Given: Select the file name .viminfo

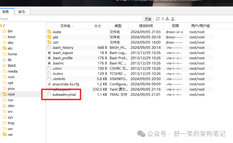Looking at the screenshot, I should click(59, 79).
